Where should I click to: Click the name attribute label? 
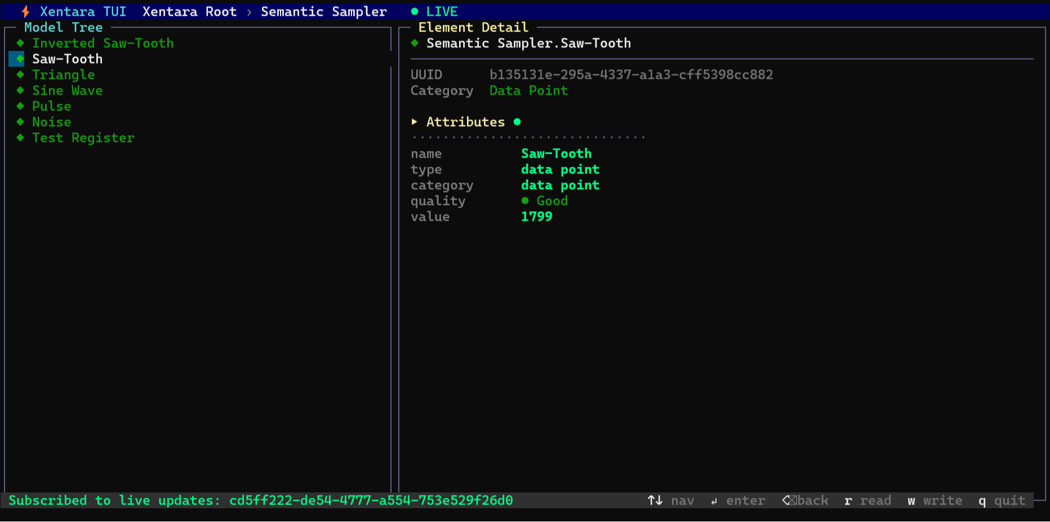(426, 153)
